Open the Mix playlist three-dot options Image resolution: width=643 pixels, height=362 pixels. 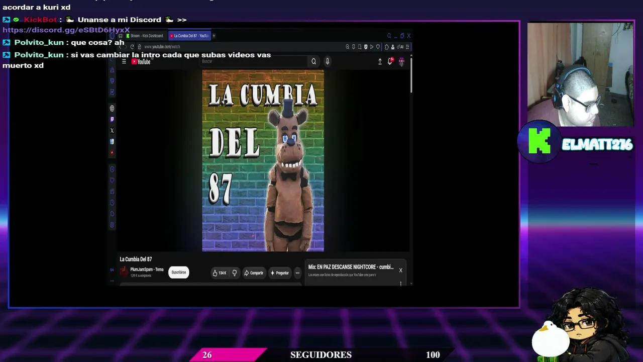(x=400, y=284)
